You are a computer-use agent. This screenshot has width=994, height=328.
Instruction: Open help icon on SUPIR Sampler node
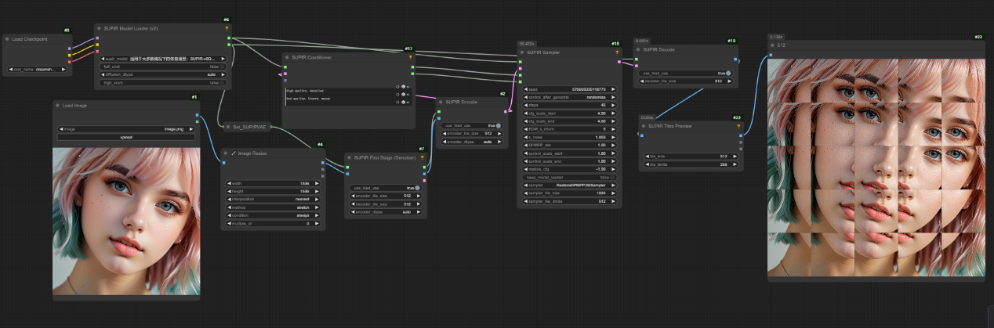pos(616,52)
